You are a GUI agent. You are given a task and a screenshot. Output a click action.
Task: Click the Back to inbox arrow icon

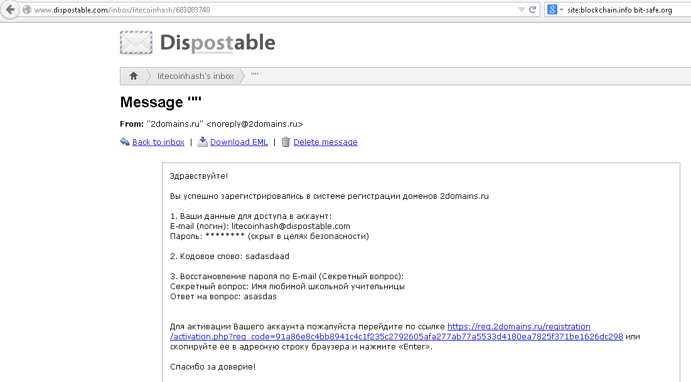tap(125, 142)
